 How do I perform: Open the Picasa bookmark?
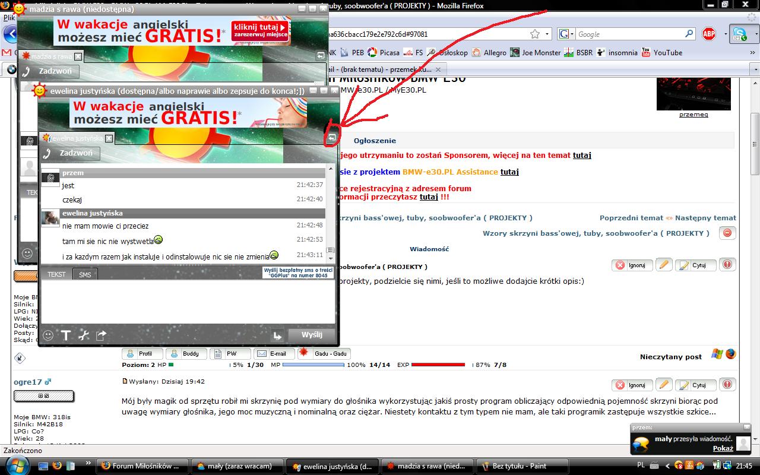point(383,52)
